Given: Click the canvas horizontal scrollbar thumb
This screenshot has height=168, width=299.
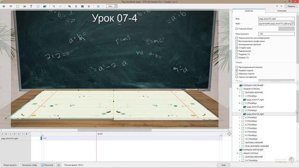Looking at the screenshot, I should pyautogui.click(x=114, y=130).
